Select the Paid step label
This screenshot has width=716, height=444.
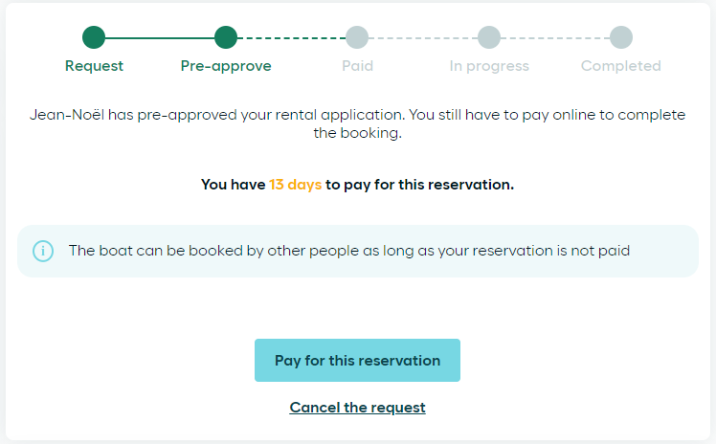coord(358,66)
